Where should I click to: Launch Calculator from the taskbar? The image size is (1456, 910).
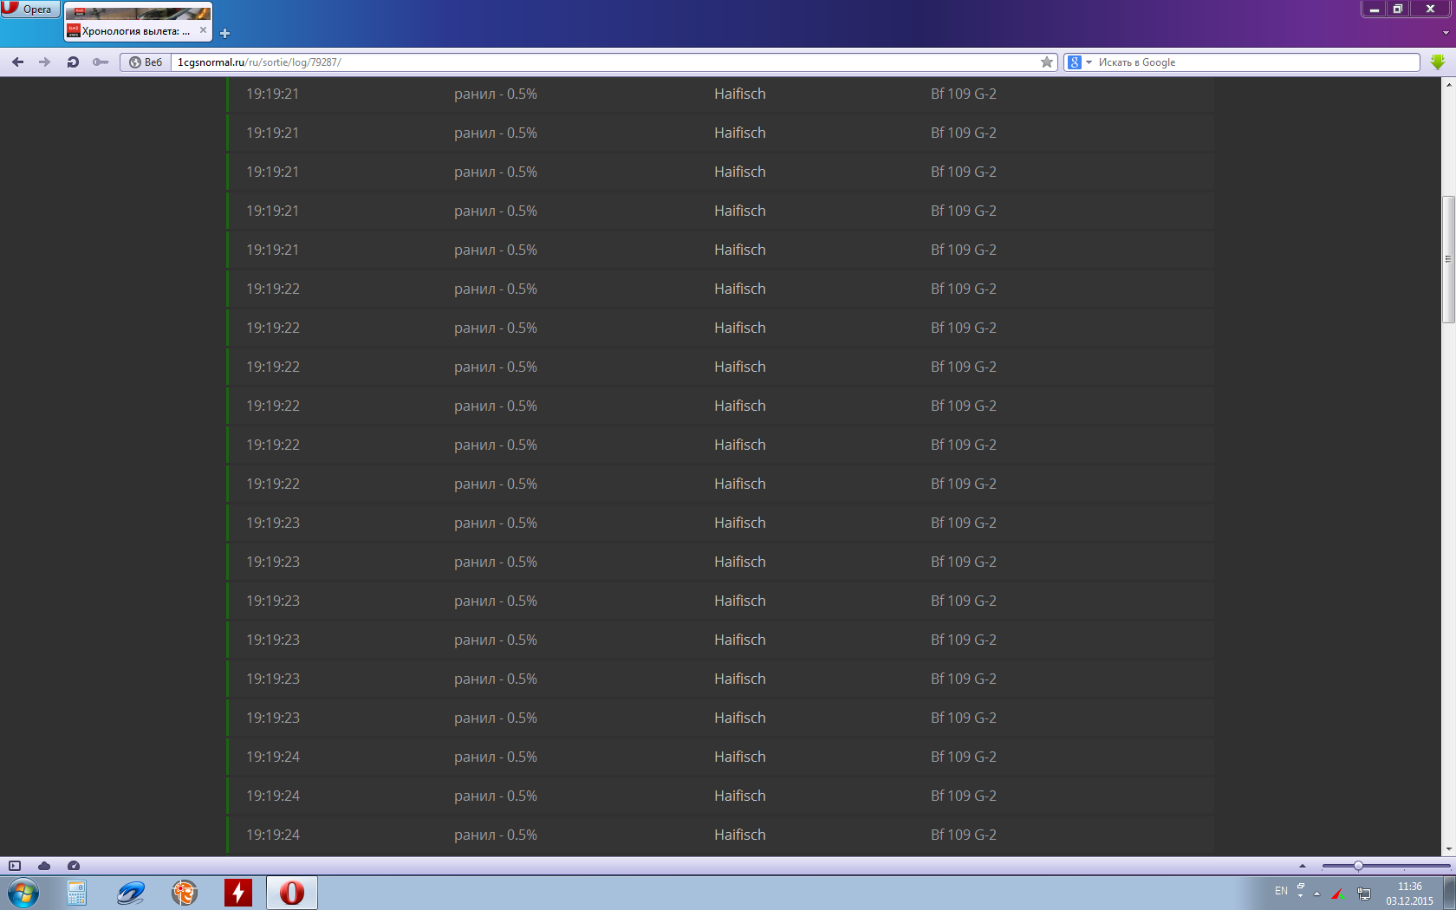[x=76, y=893]
